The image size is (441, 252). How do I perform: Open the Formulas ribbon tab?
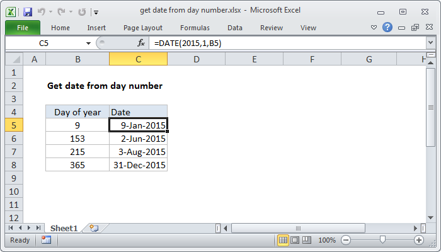[x=195, y=28]
